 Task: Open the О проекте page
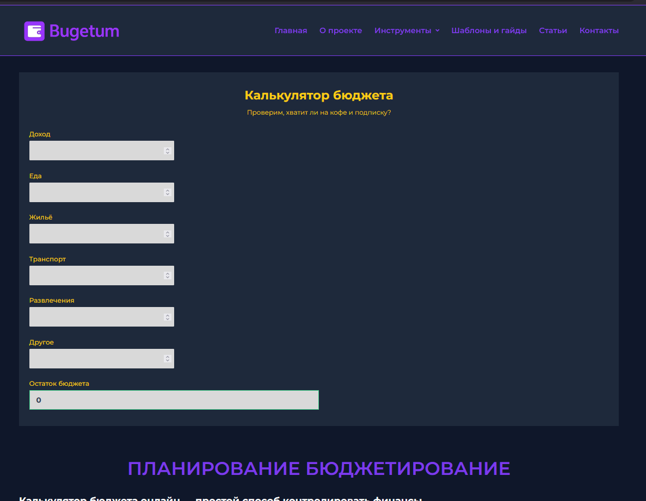(x=341, y=30)
